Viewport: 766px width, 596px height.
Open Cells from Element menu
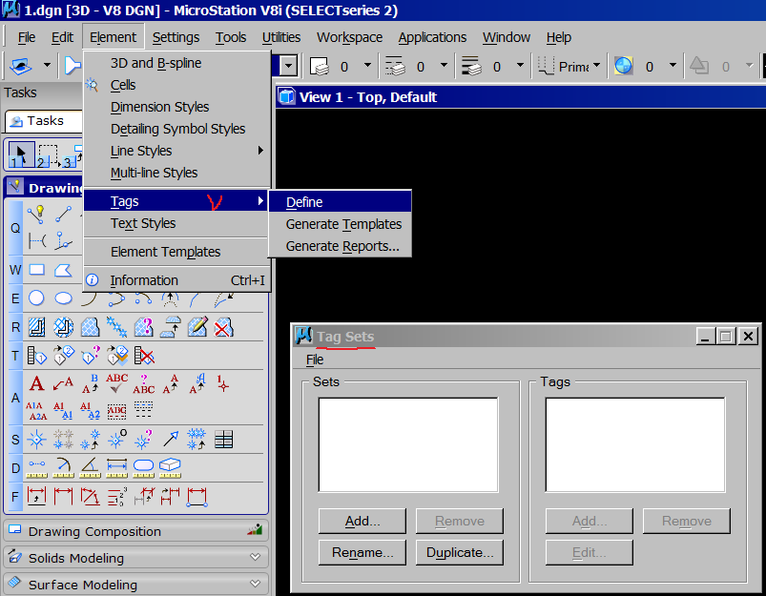pyautogui.click(x=176, y=85)
